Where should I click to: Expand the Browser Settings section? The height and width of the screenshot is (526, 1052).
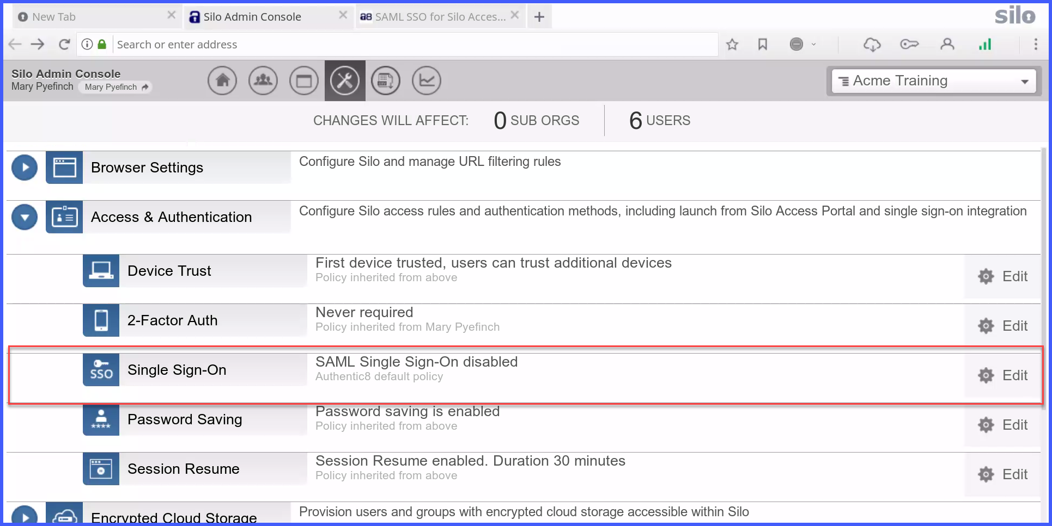click(25, 168)
